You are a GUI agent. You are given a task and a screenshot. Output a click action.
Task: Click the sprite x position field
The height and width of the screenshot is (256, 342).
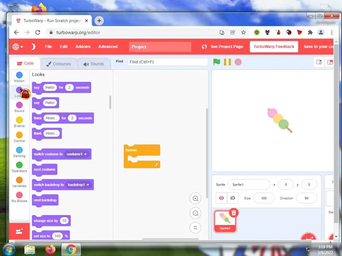(x=286, y=185)
